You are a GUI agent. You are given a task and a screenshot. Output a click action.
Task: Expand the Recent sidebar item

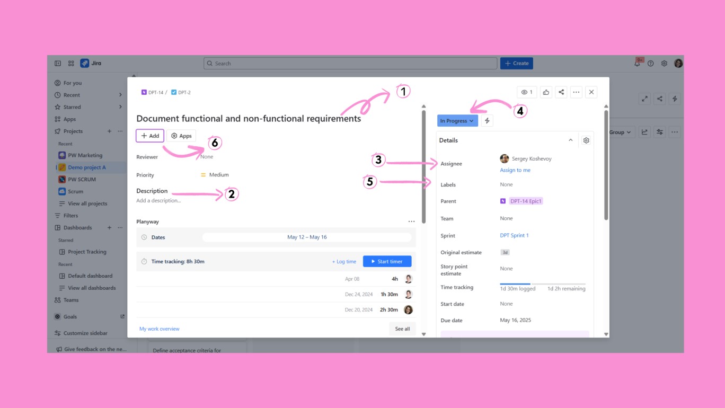[x=120, y=95]
